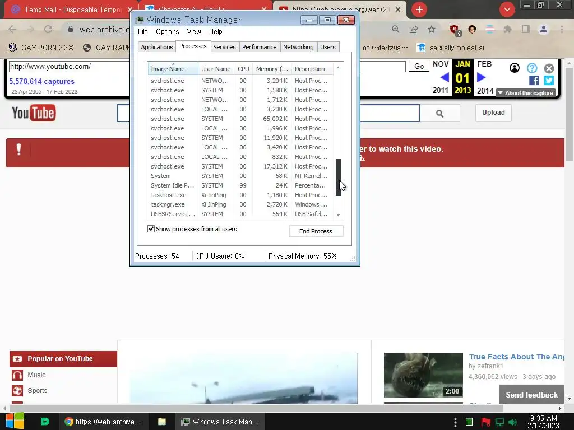The height and width of the screenshot is (430, 574).
Task: Sort processes by the User Name column
Action: [216, 69]
